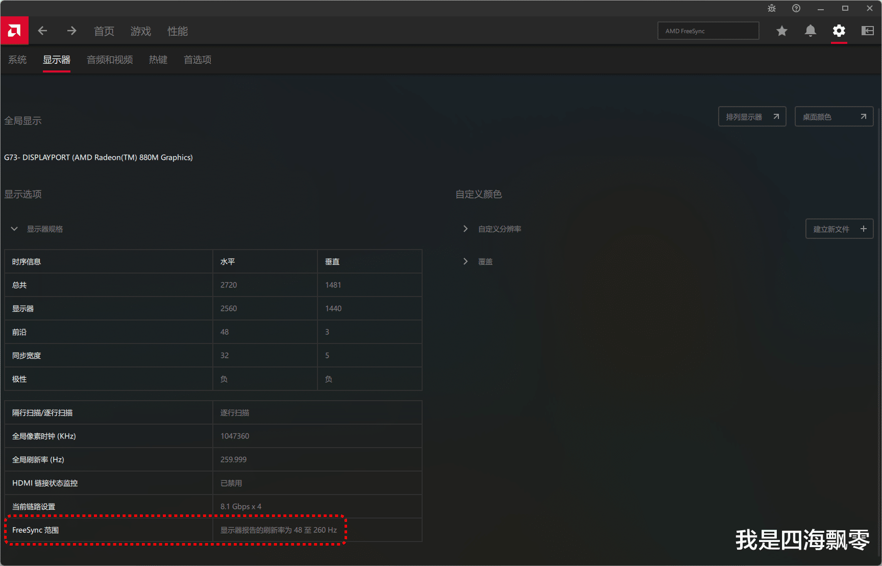882x566 pixels.
Task: Open the help question mark icon
Action: (x=796, y=8)
